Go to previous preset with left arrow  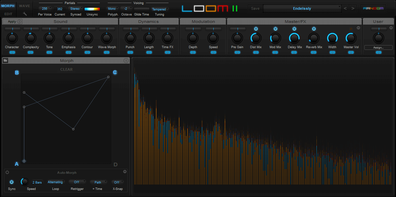click(345, 8)
